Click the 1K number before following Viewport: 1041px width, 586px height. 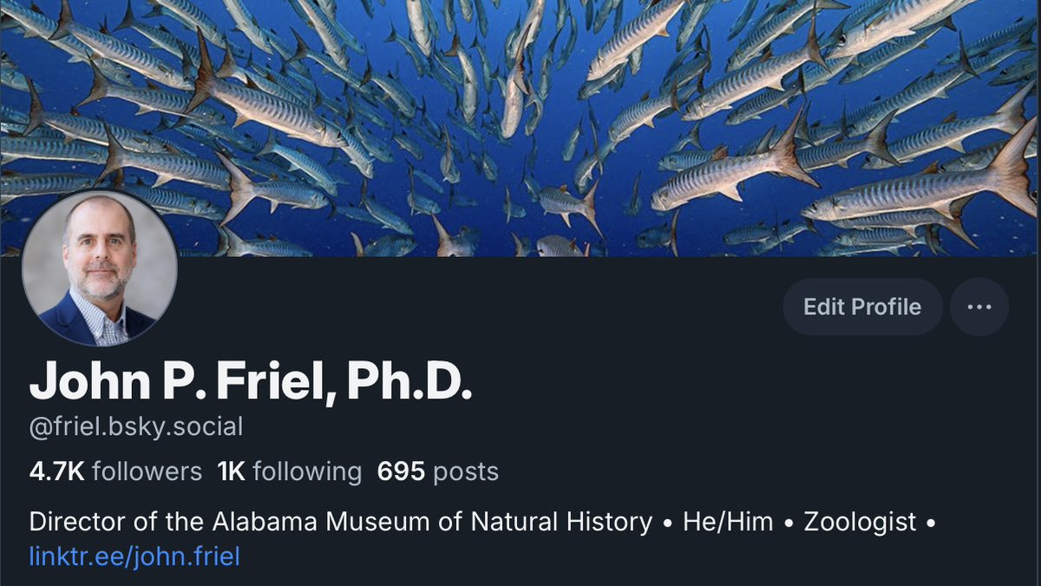pyautogui.click(x=232, y=471)
